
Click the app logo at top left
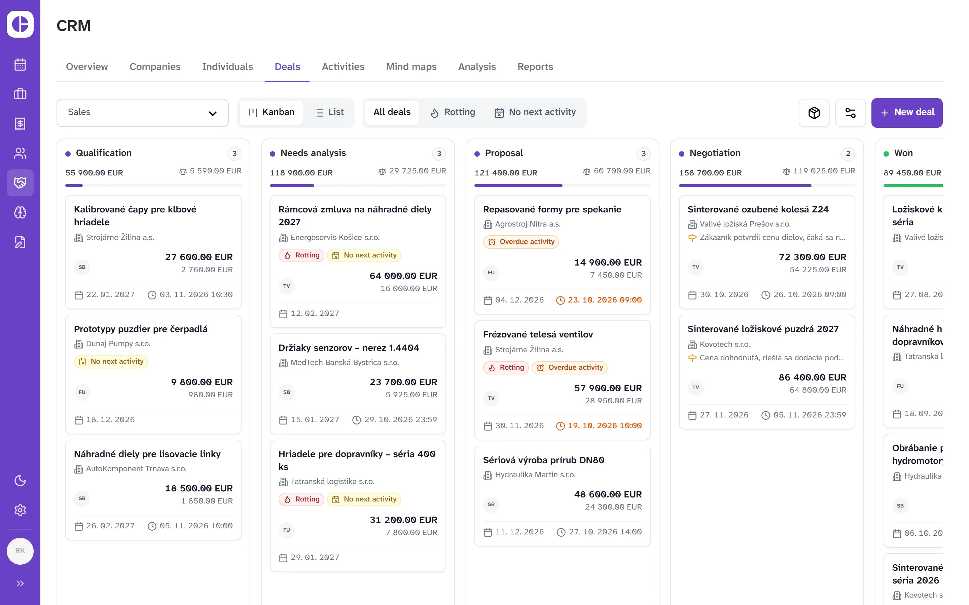click(x=20, y=24)
